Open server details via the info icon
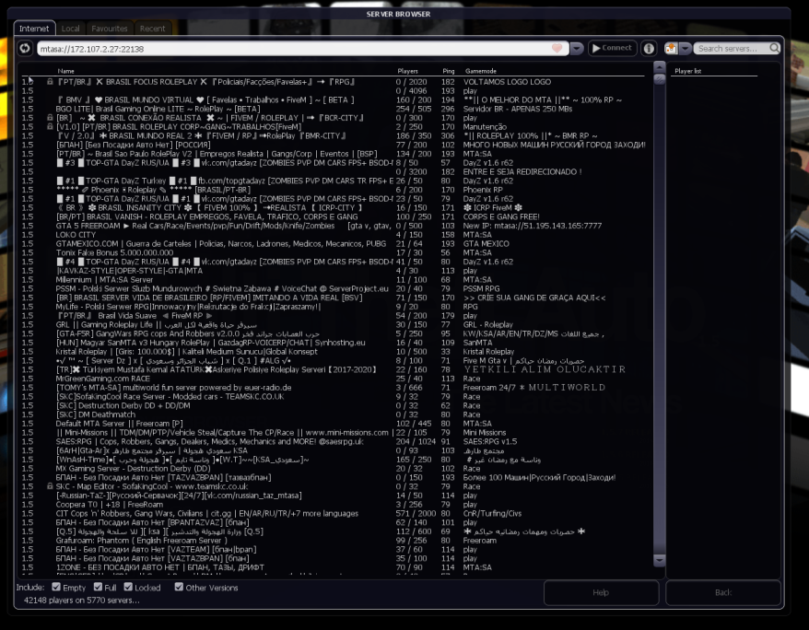The width and height of the screenshot is (809, 630). point(648,48)
